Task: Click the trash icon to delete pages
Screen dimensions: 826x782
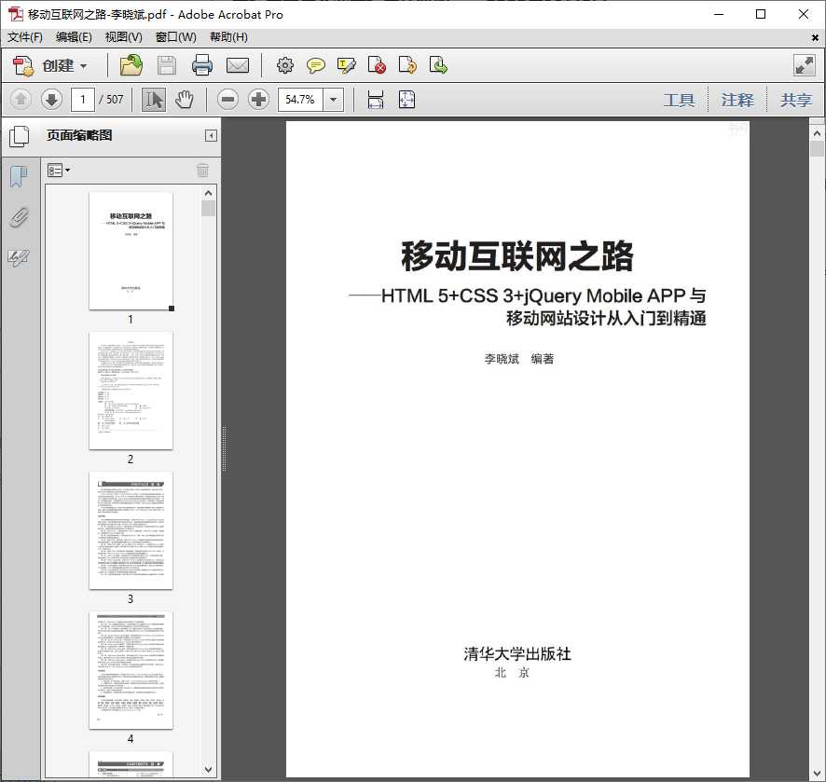Action: click(202, 170)
